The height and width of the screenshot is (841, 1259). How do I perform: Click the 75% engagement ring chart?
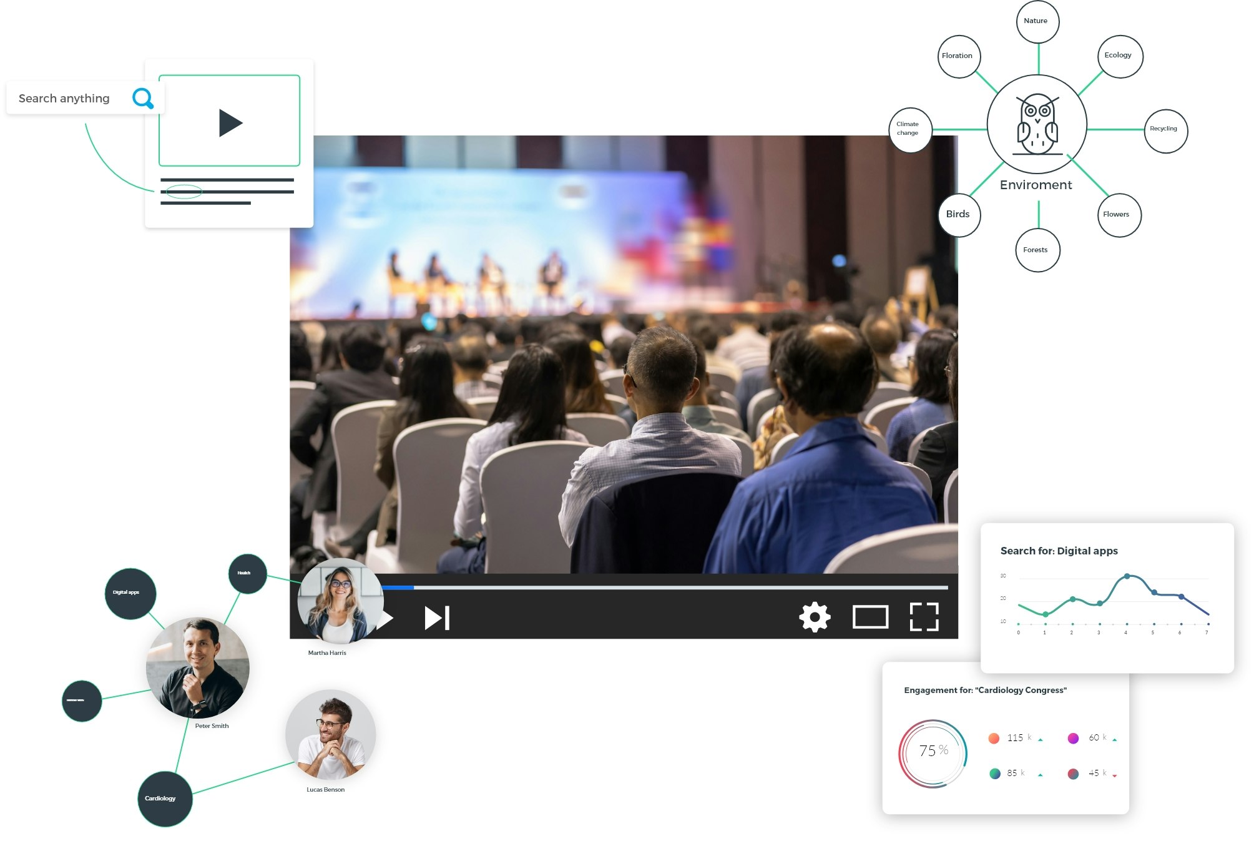pyautogui.click(x=933, y=753)
